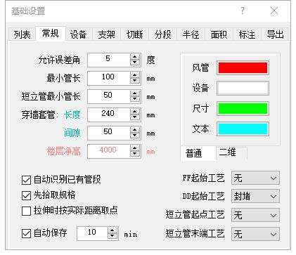Select the 普通 color tab
The image size is (296, 255).
[198, 154]
